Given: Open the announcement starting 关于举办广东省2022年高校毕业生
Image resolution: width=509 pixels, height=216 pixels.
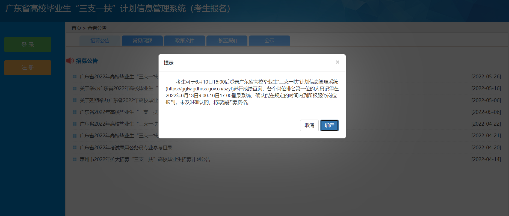Looking at the screenshot, I should (x=119, y=88).
